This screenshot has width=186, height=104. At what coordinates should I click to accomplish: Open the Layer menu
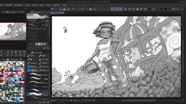click(27, 5)
